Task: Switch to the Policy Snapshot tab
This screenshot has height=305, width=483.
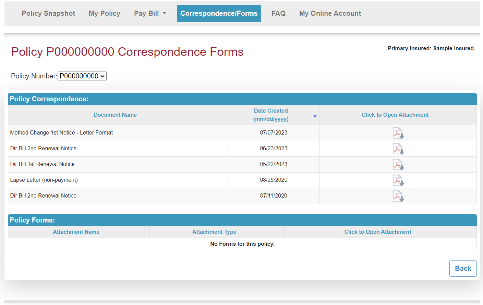Action: (48, 13)
